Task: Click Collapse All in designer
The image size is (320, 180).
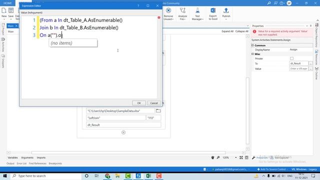Action: [241, 31]
